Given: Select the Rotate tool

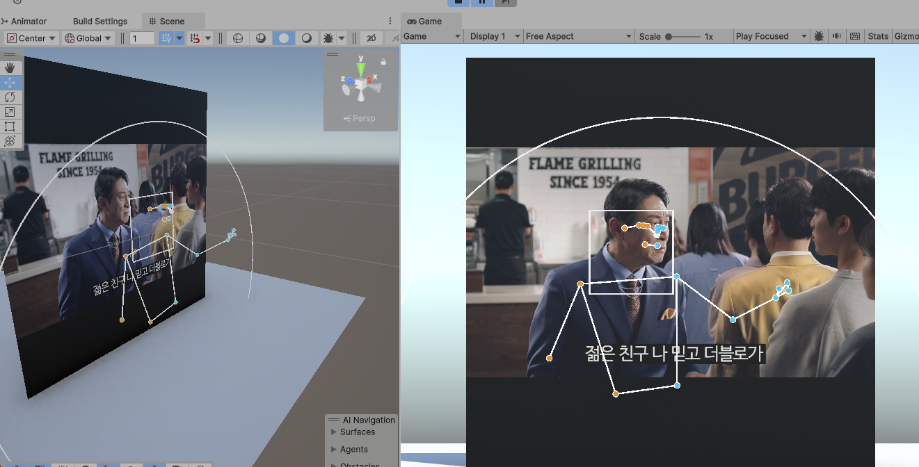Looking at the screenshot, I should (x=10, y=97).
